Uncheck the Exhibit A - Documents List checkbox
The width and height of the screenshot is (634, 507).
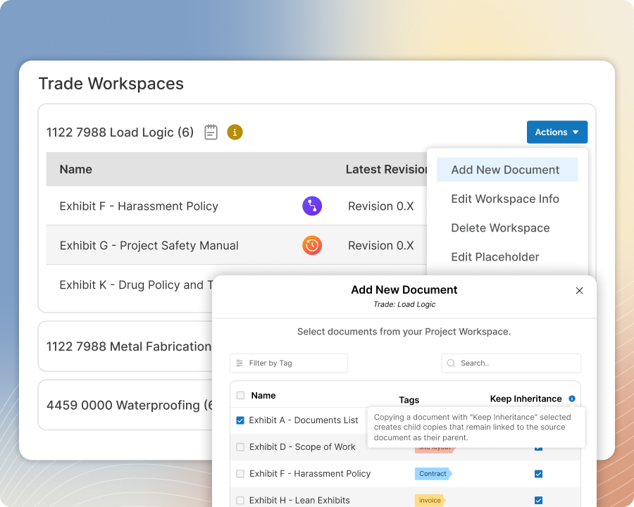pos(240,420)
